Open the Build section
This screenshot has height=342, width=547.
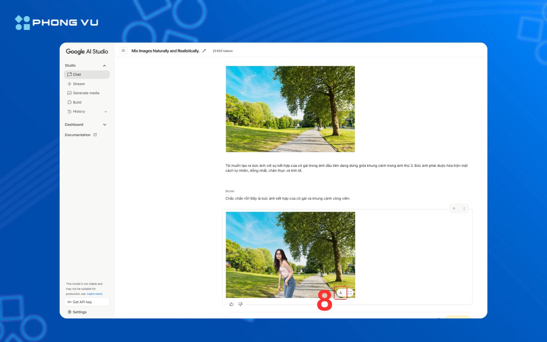[x=77, y=103]
